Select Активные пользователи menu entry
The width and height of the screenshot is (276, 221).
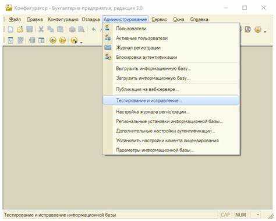(x=171, y=38)
